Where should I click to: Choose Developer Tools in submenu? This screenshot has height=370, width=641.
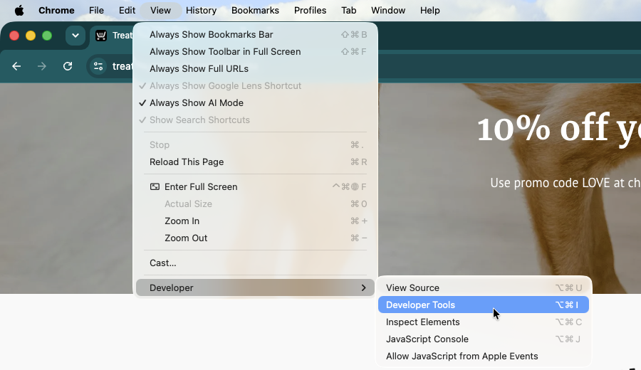[484, 305]
